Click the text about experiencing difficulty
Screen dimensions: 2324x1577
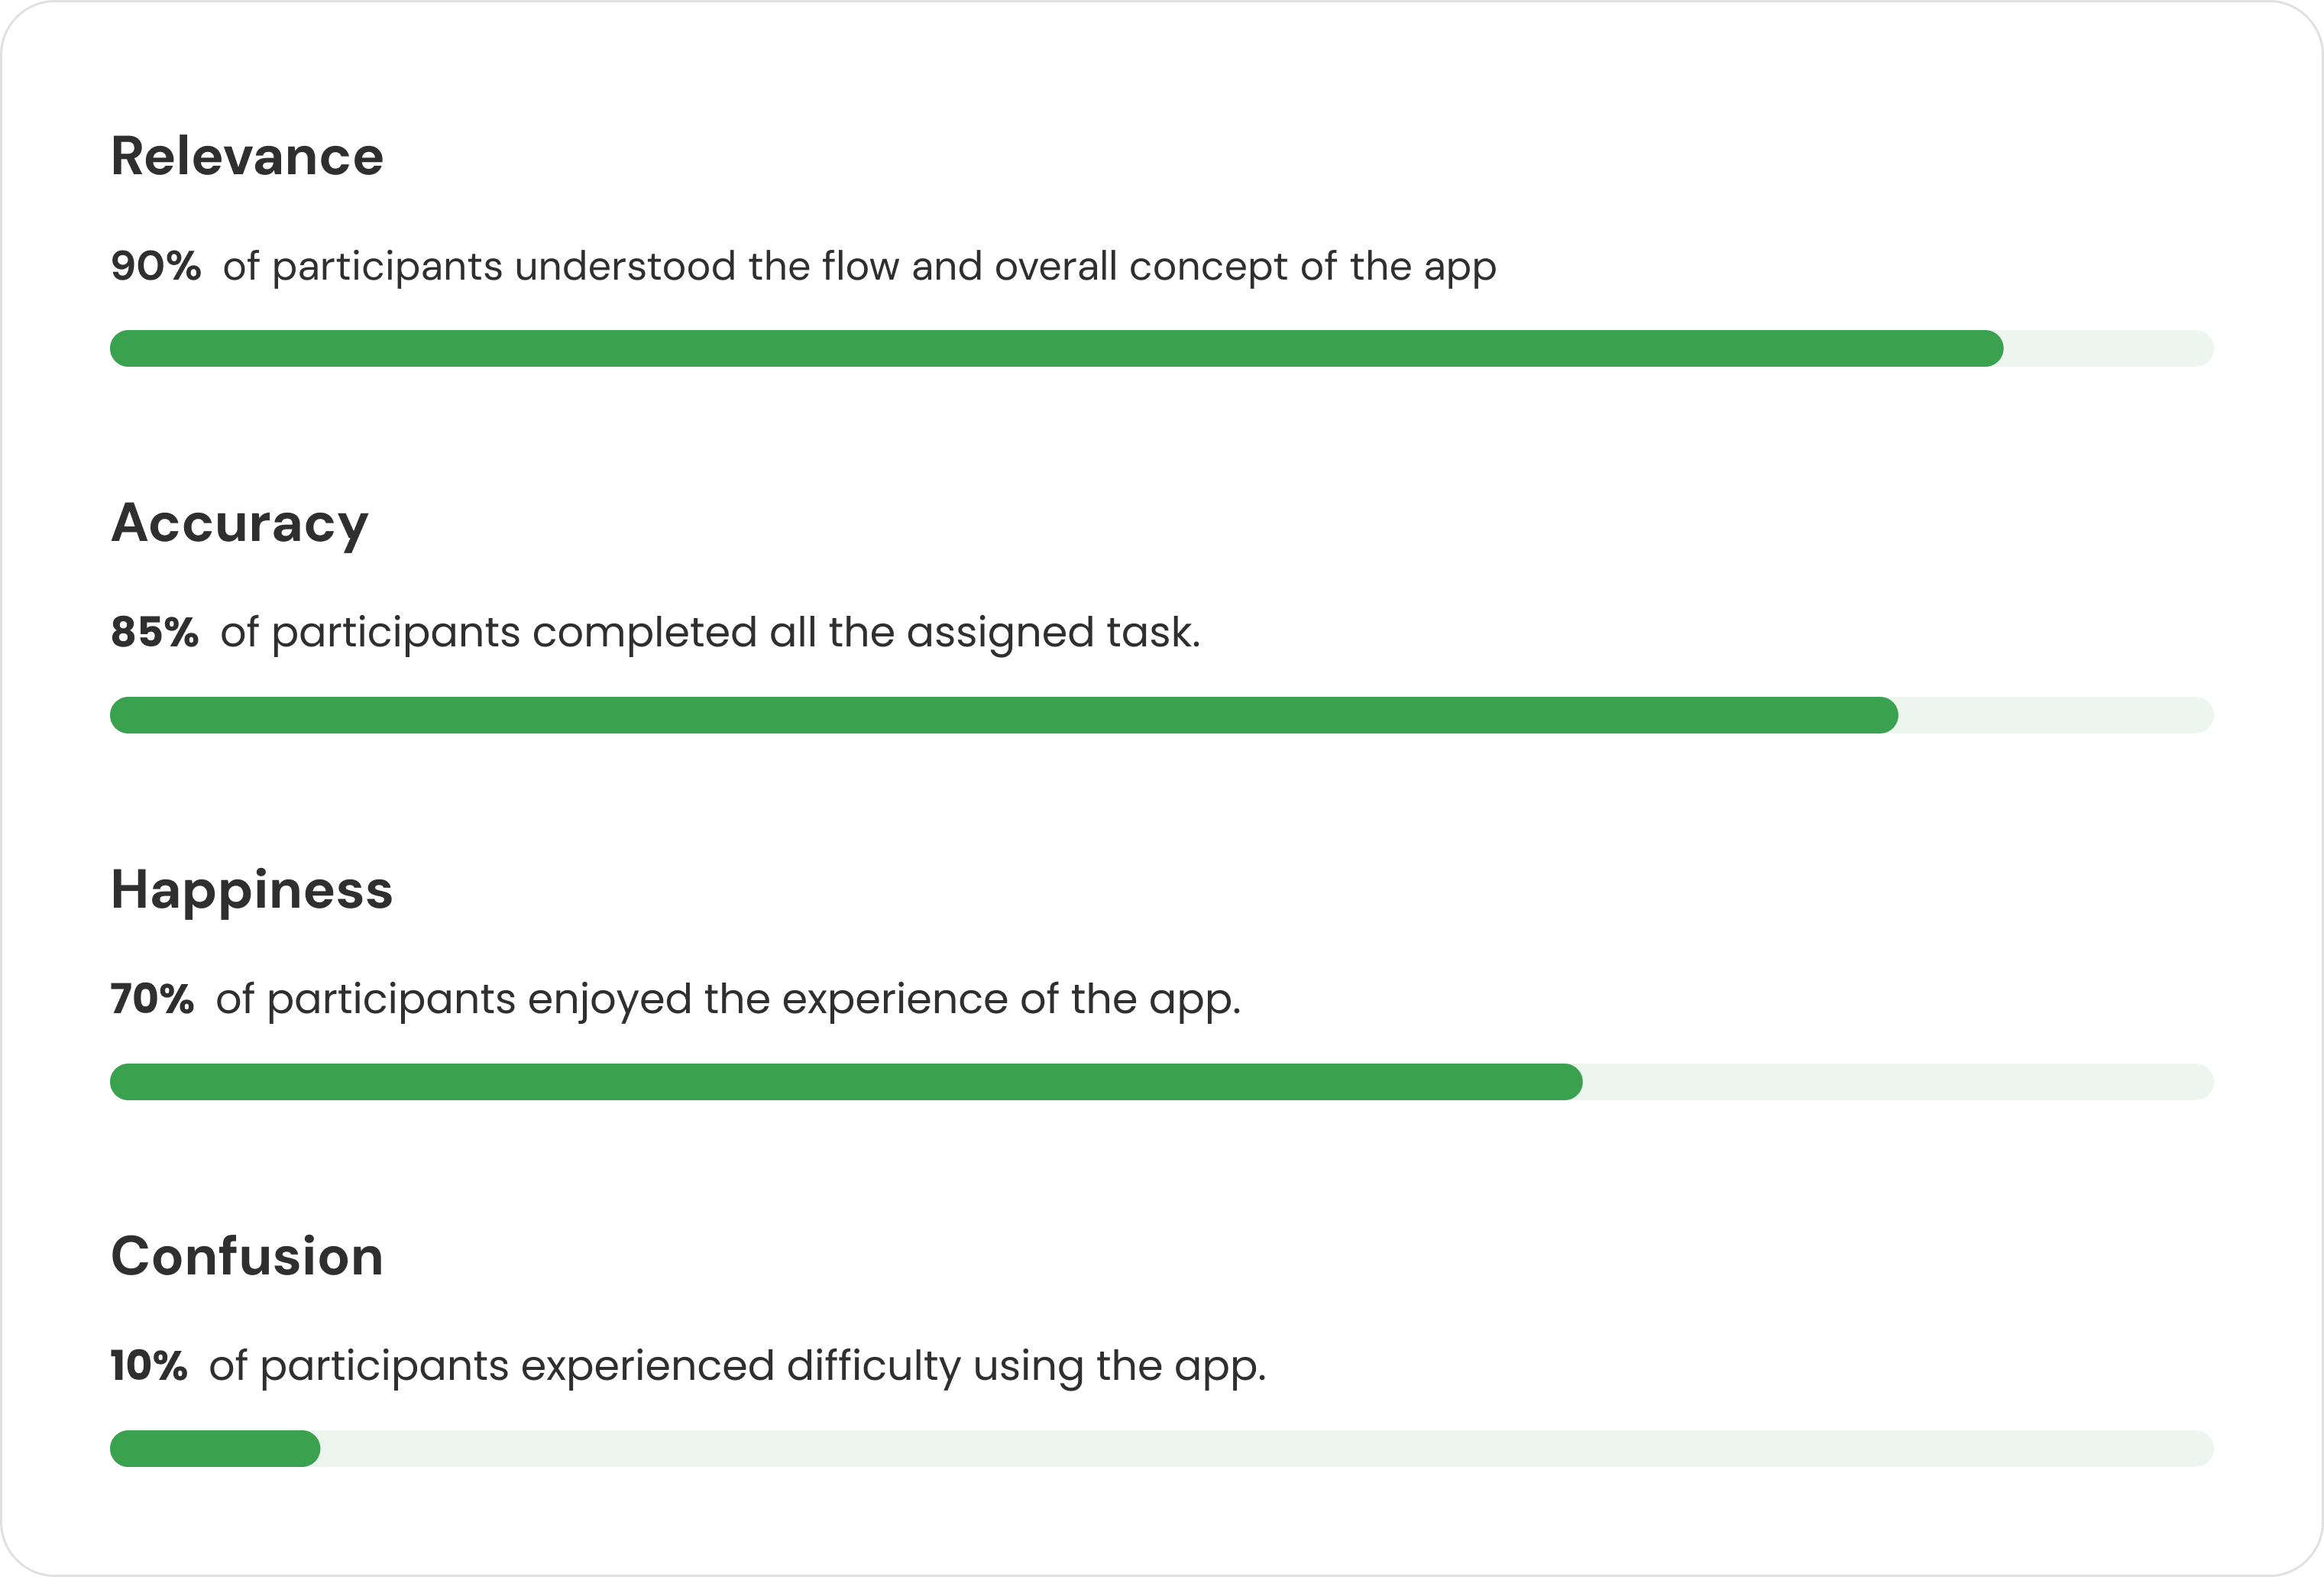(737, 1365)
